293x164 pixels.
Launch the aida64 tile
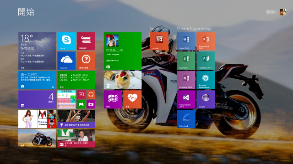tap(159, 41)
